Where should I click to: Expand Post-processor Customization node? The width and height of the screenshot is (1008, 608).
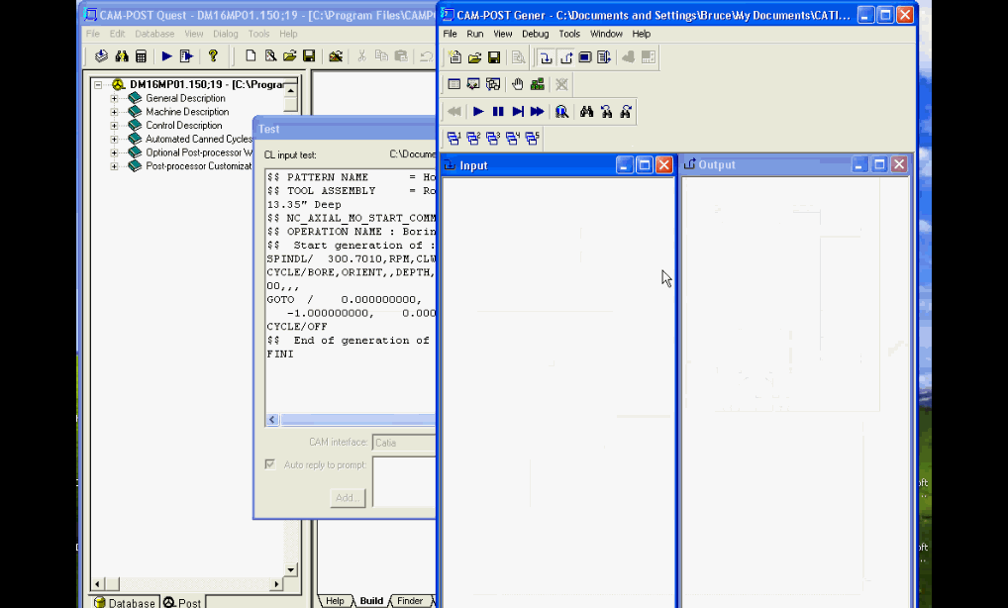pyautogui.click(x=114, y=165)
